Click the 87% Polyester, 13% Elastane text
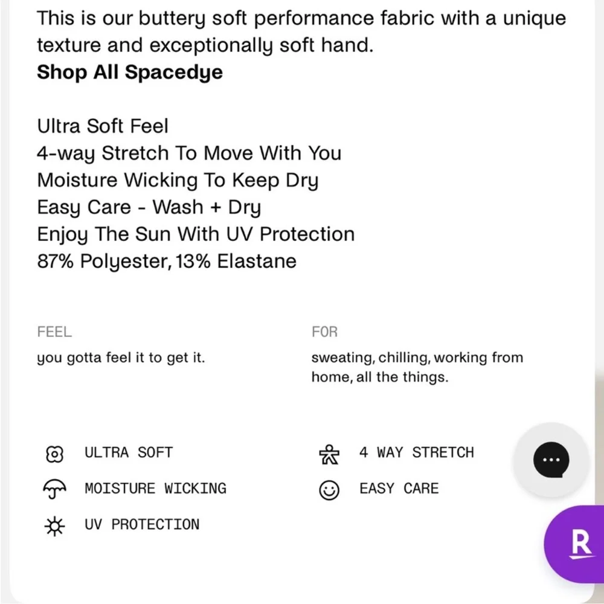Viewport: 604px width, 604px height. coord(167,262)
